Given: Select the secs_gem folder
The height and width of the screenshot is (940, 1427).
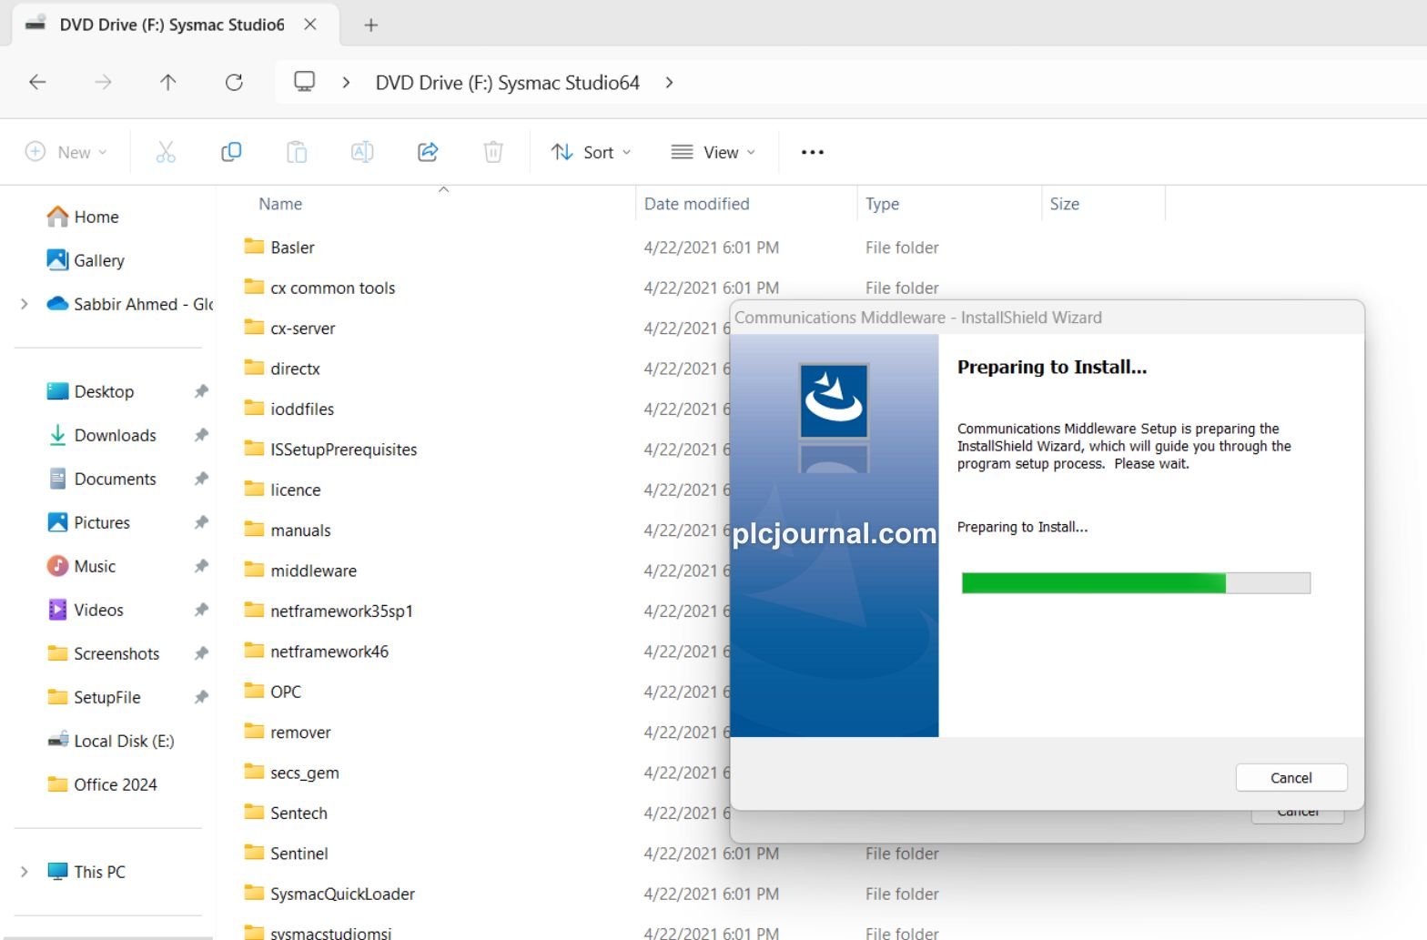Looking at the screenshot, I should click(291, 773).
